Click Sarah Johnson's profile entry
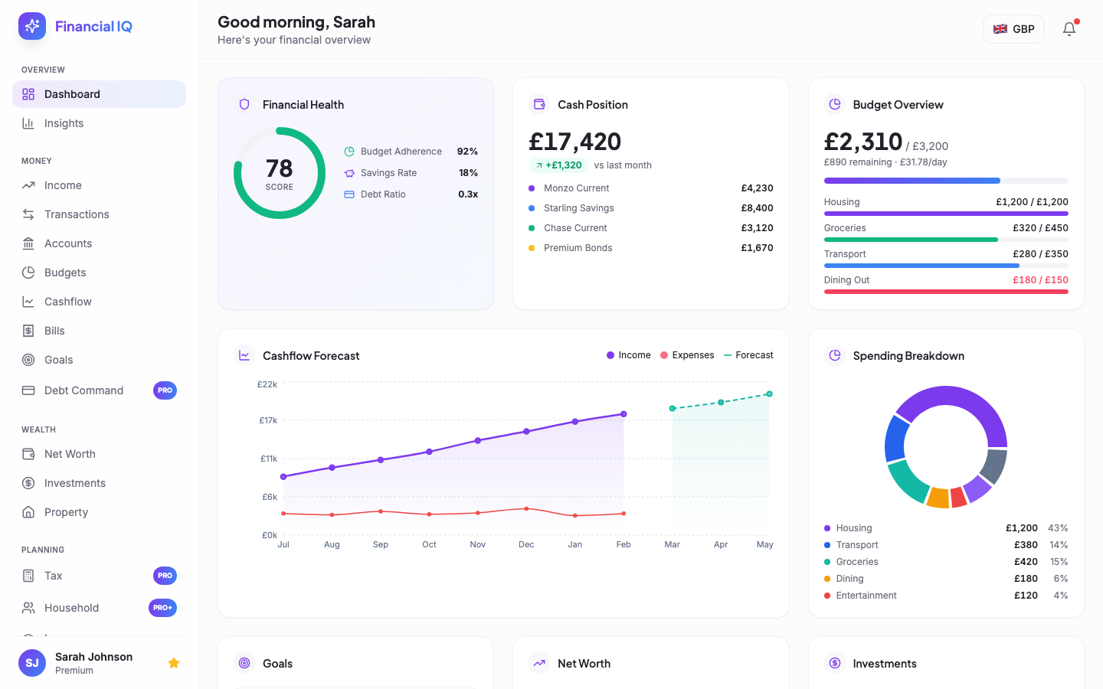The width and height of the screenshot is (1103, 689). click(92, 663)
